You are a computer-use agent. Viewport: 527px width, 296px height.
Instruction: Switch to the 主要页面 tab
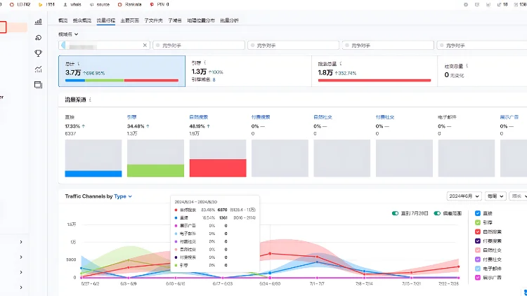tap(130, 20)
